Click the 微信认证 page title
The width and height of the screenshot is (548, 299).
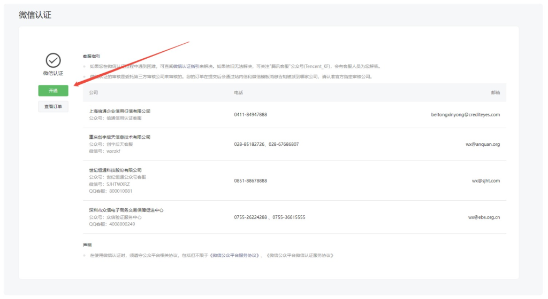coord(35,15)
